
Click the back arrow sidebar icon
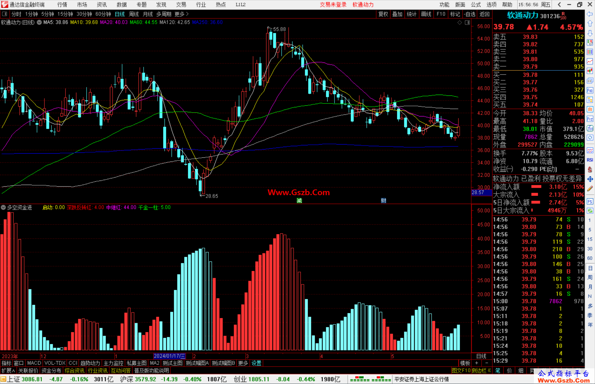590,14
